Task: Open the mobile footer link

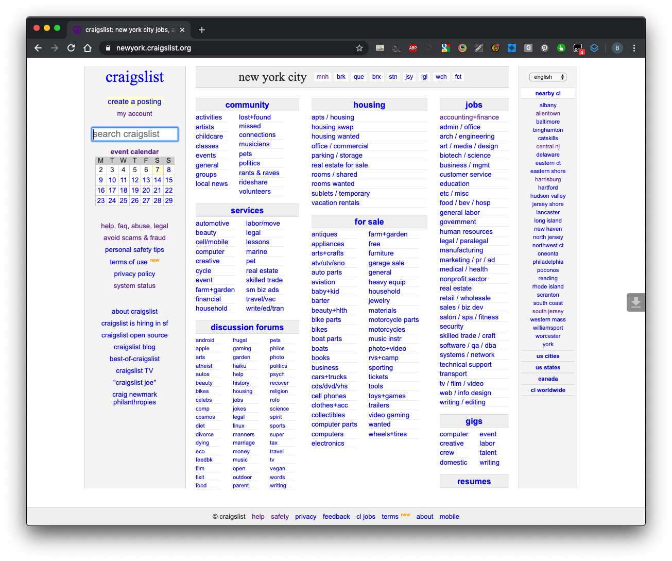Action: 450,517
